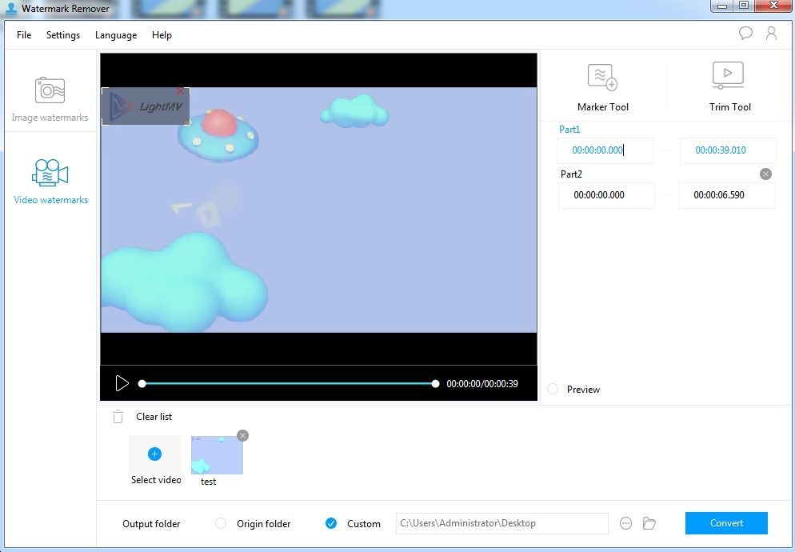Delete the Part2 time segment
Screen dimensions: 795x552
coord(765,174)
